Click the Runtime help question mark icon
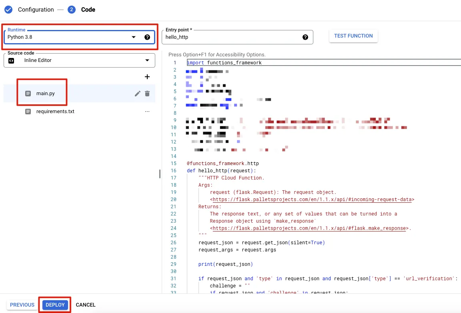 coord(147,37)
